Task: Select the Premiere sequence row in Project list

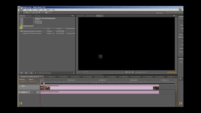Action: click(47, 34)
